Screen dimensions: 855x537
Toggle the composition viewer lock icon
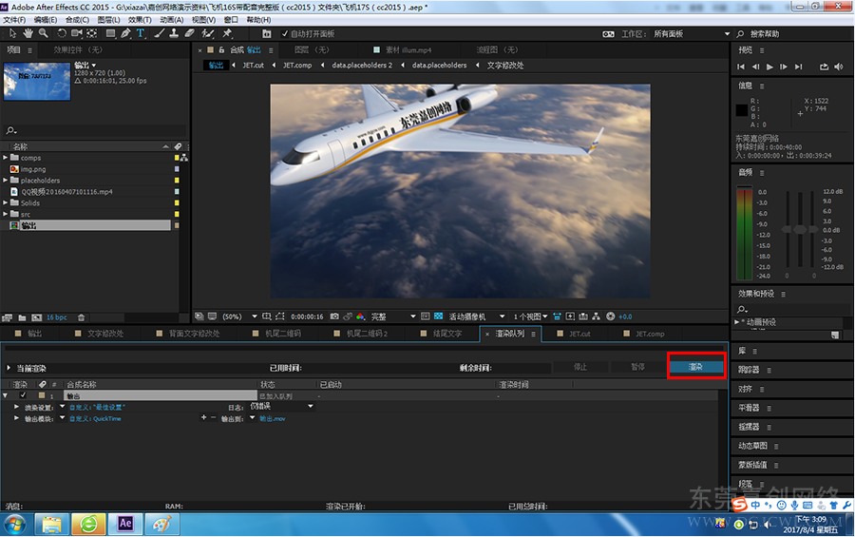click(x=221, y=49)
